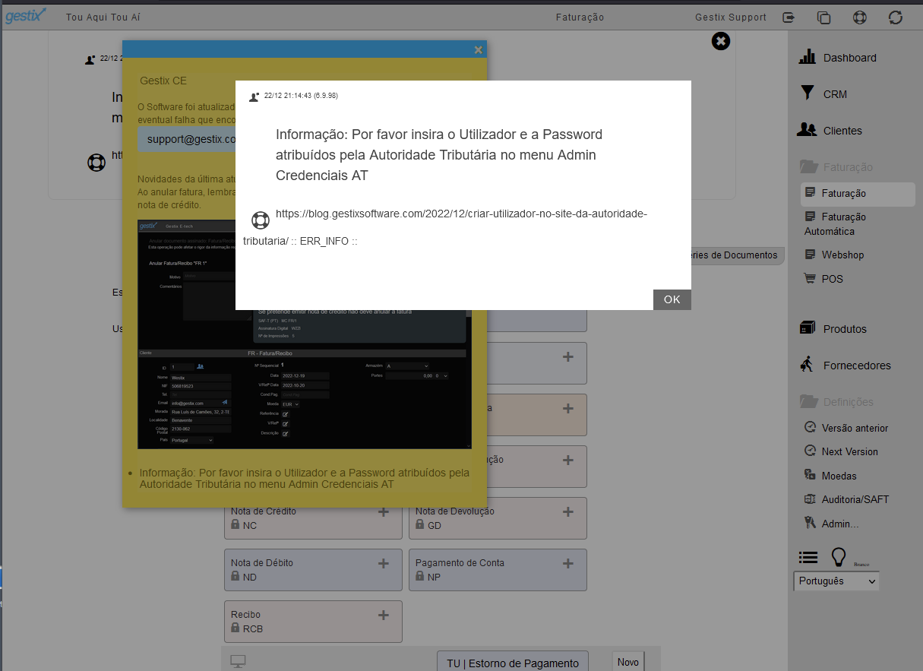Click the user icon beside dialog timestamp
923x671 pixels.
[x=254, y=97]
